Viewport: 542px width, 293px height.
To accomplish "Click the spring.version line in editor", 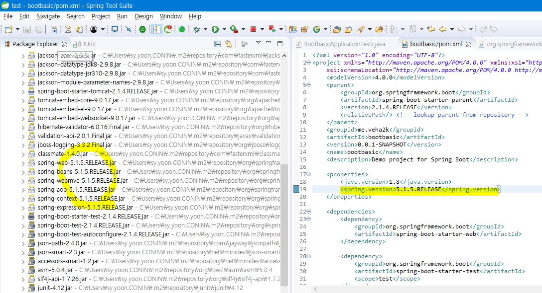I will coord(420,189).
